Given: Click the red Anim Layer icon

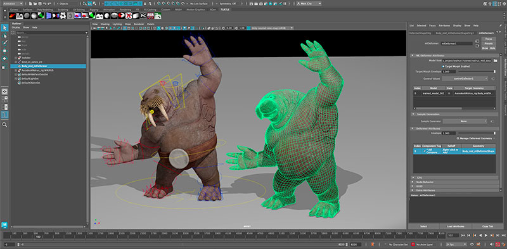Looking at the screenshot, I should [x=413, y=244].
